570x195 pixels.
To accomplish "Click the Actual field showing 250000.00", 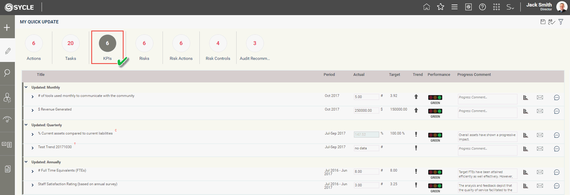I will click(366, 111).
